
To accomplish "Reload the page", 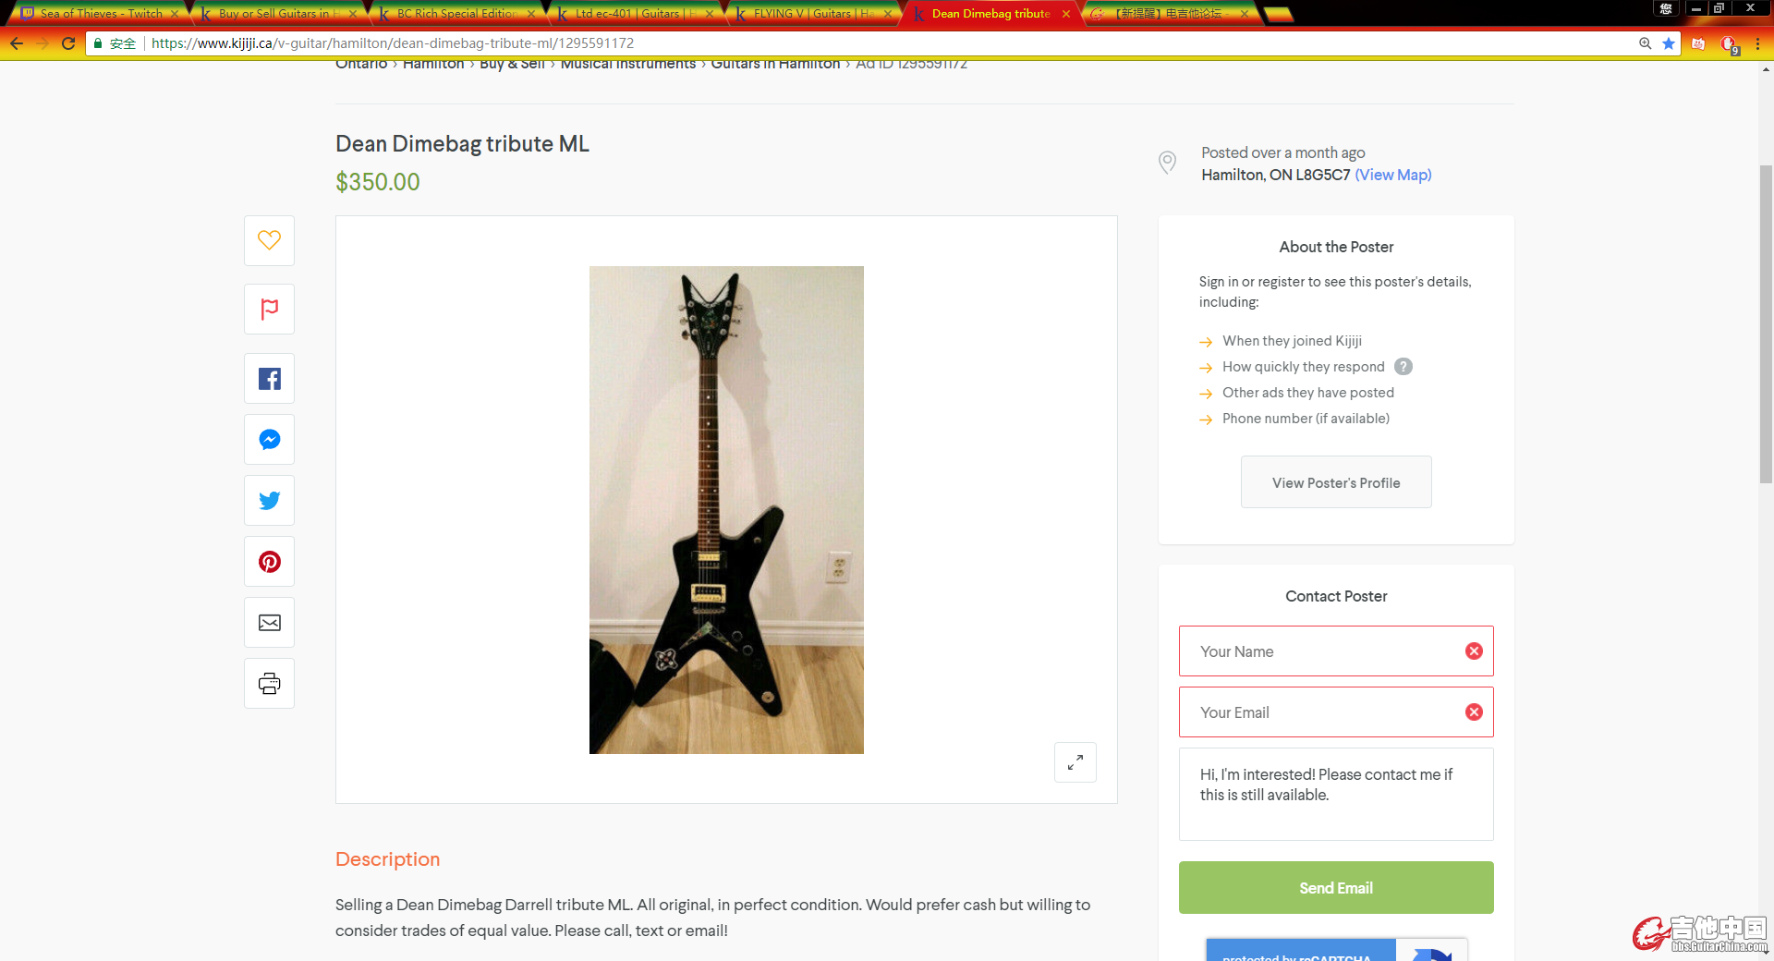I will (x=68, y=43).
